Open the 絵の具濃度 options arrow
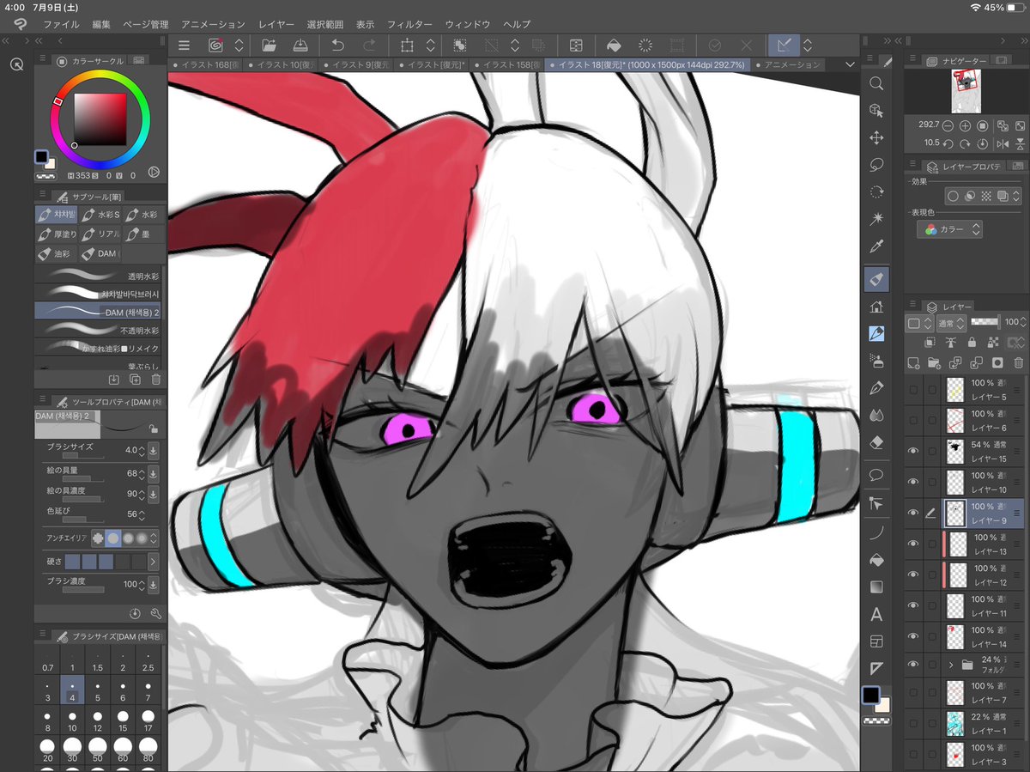 (153, 494)
